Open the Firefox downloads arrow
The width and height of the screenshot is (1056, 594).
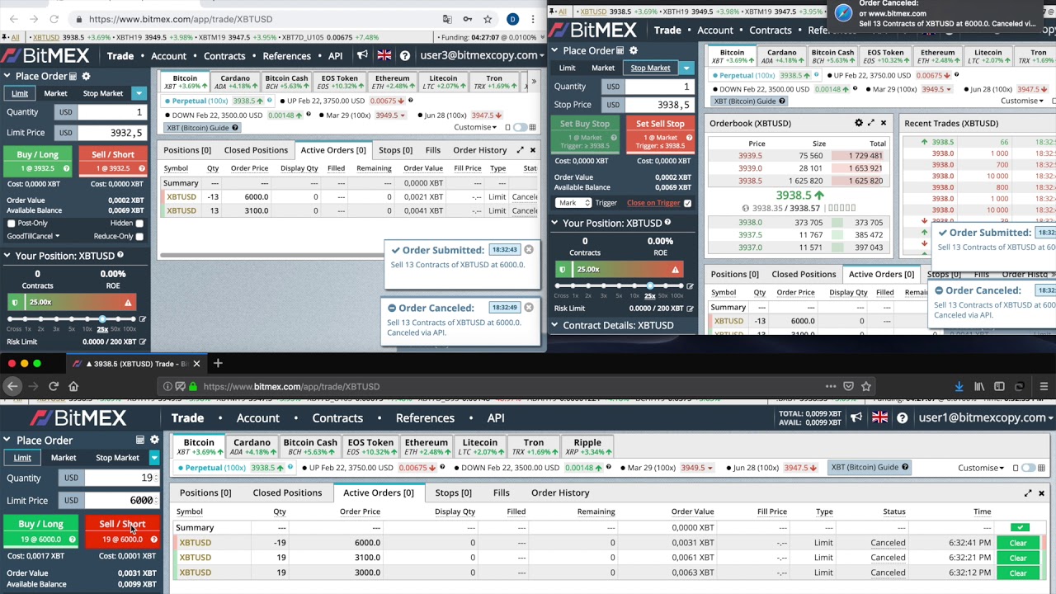(x=959, y=386)
